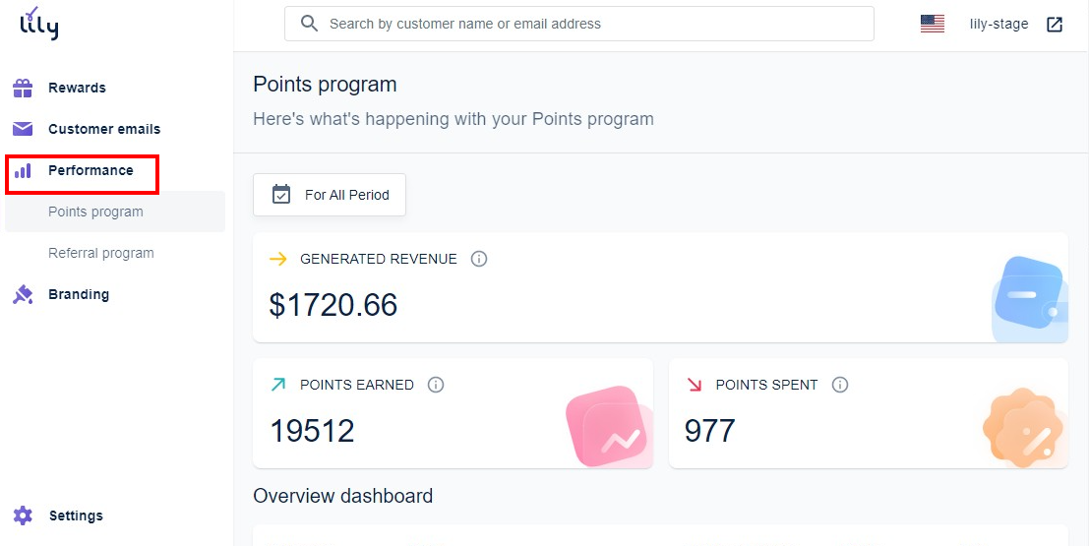Click Generated Revenue info icon
Viewport: 1089px width, 546px height.
pyautogui.click(x=479, y=259)
